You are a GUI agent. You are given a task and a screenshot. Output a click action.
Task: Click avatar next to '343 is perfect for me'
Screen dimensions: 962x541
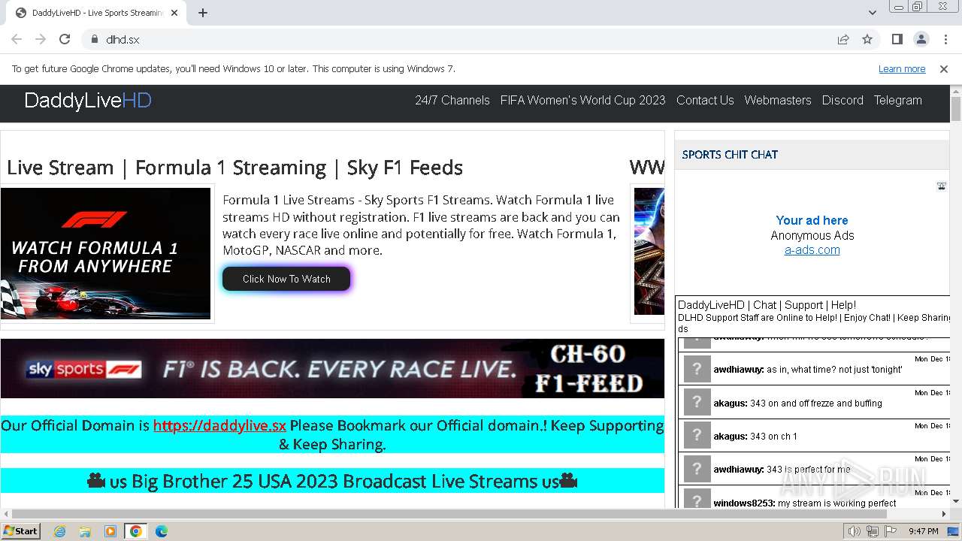697,469
